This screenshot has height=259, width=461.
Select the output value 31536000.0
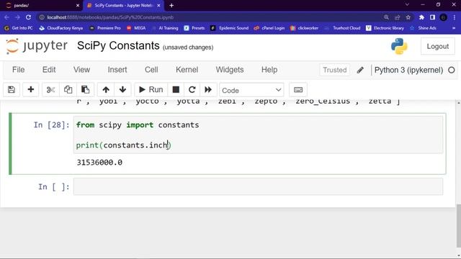point(99,163)
